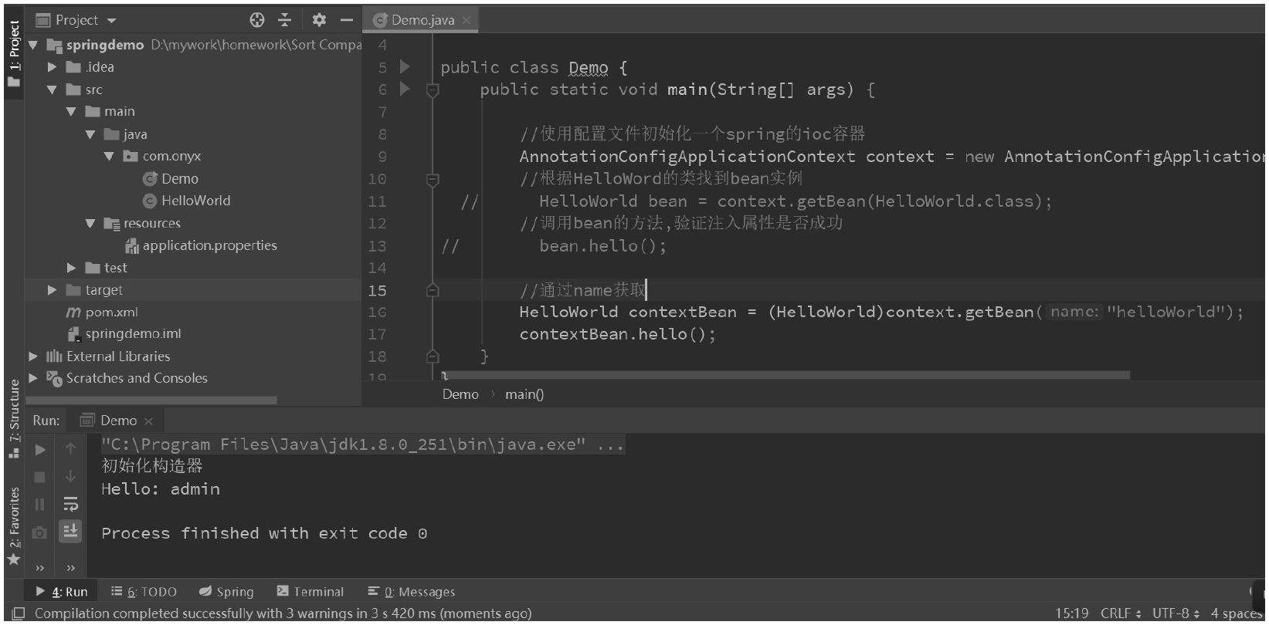
Task: Toggle soft-wrap in console
Action: pyautogui.click(x=70, y=505)
